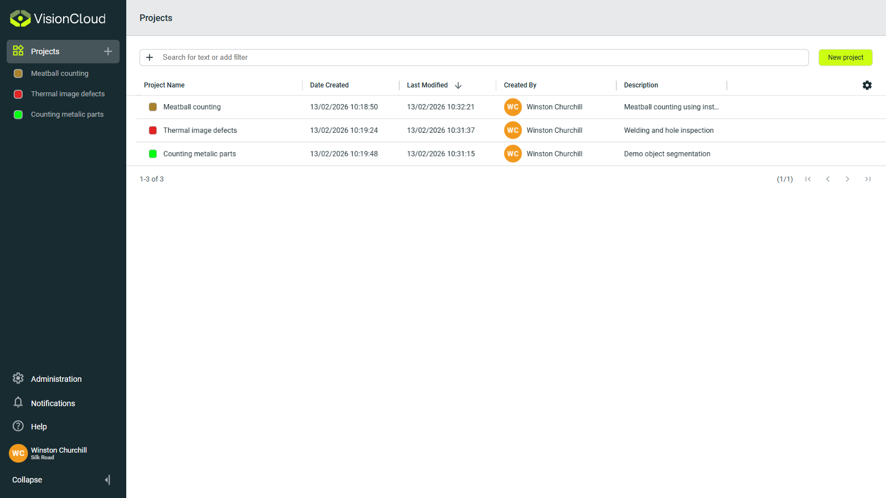
Task: Click Winston Churchill avatar in Meatball counting row
Action: tap(513, 107)
